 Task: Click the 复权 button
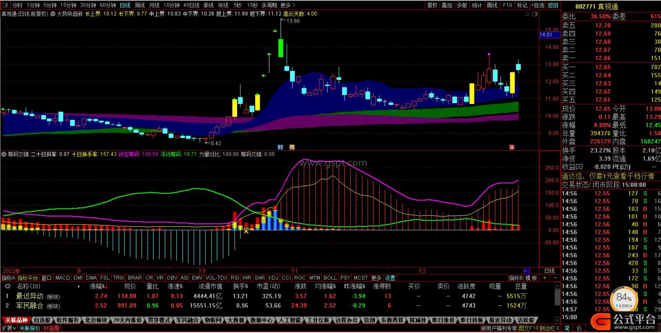point(432,5)
